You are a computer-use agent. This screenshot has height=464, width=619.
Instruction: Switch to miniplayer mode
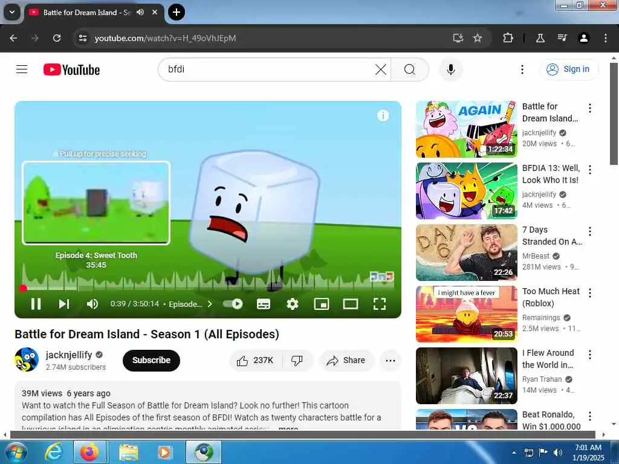[x=322, y=304]
